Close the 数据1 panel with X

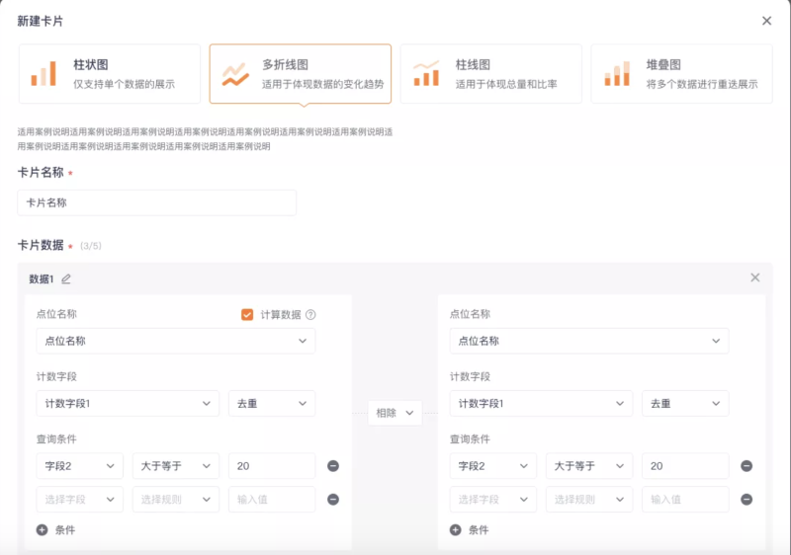point(755,277)
